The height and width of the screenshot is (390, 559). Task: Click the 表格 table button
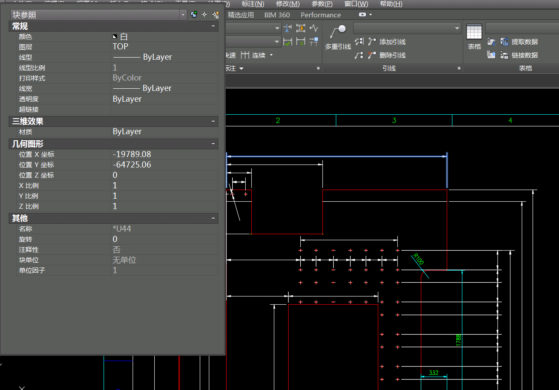pyautogui.click(x=474, y=38)
